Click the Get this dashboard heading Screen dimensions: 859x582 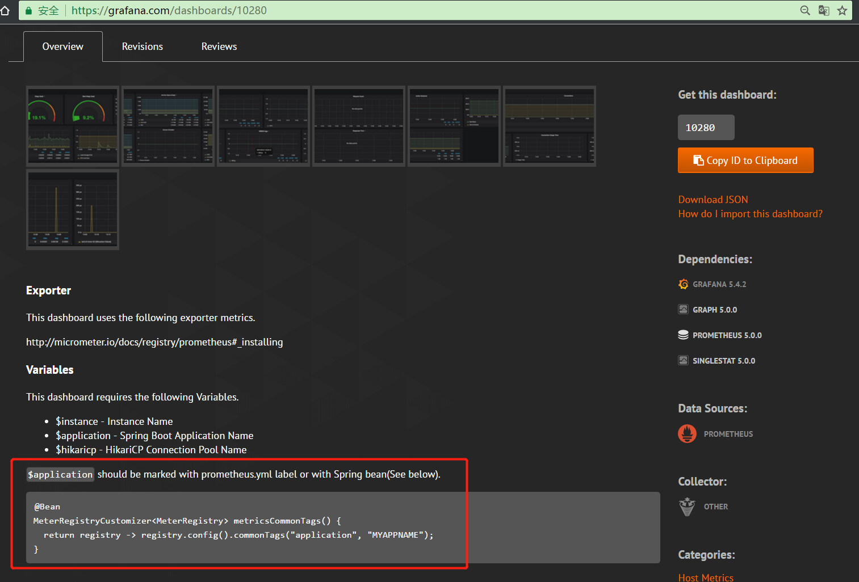pos(727,95)
